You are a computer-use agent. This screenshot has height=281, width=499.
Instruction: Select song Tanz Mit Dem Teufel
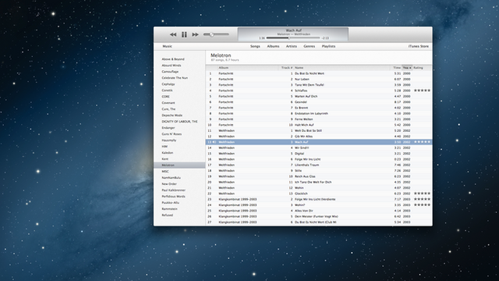310,85
